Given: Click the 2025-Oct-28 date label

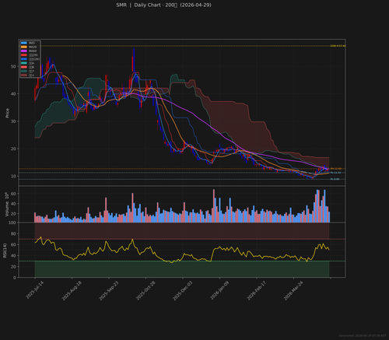Looking at the screenshot, I should pyautogui.click(x=145, y=290).
